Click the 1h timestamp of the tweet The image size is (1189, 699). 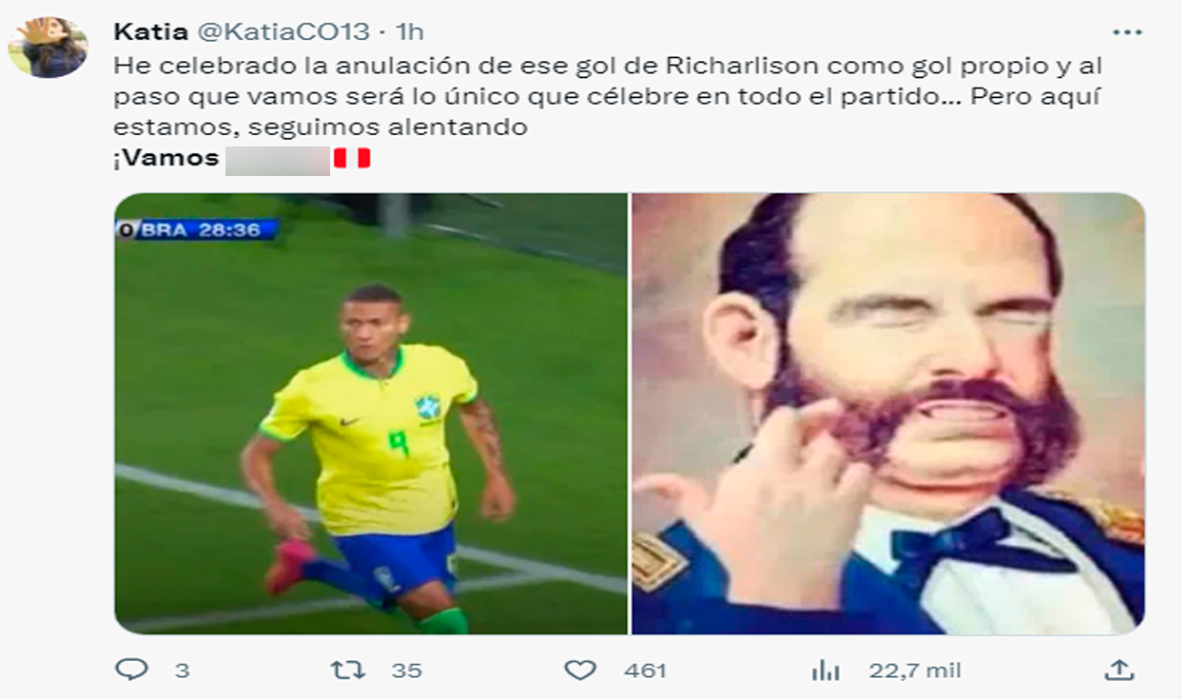click(x=409, y=31)
